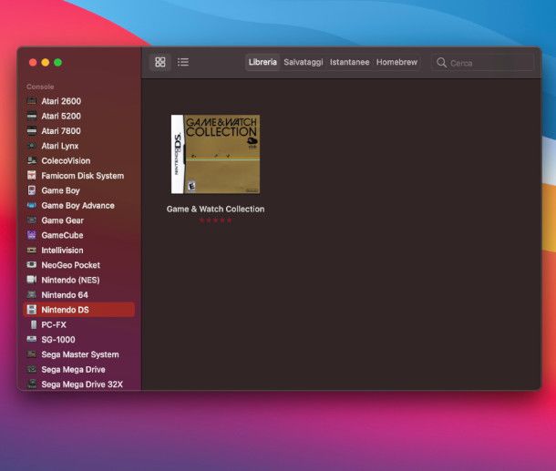556x471 pixels.
Task: Click the Nintendo DS handheld icon
Action: pyautogui.click(x=32, y=310)
